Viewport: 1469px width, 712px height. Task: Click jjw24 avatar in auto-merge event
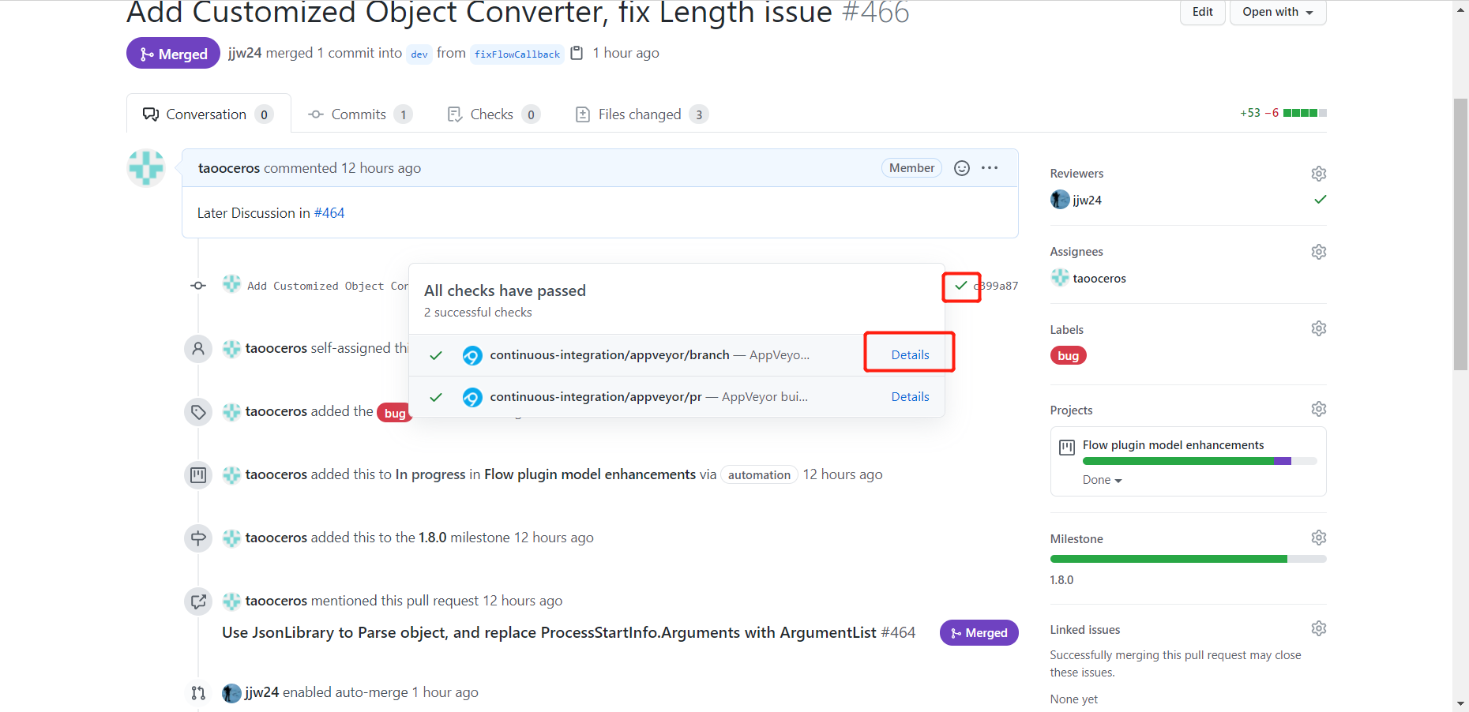(x=231, y=693)
